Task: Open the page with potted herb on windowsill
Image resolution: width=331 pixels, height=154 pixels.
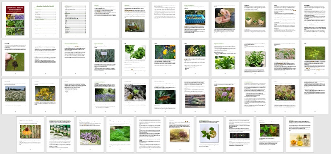Action: (180, 135)
